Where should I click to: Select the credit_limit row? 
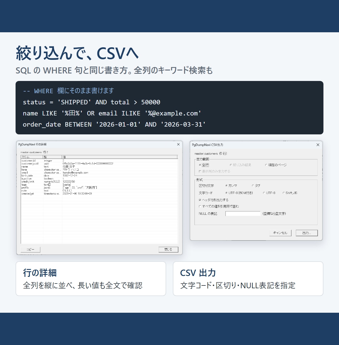(x=99, y=181)
